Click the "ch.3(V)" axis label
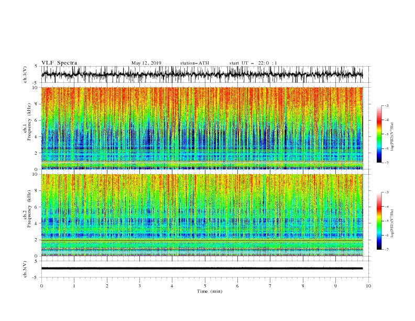 (25, 269)
